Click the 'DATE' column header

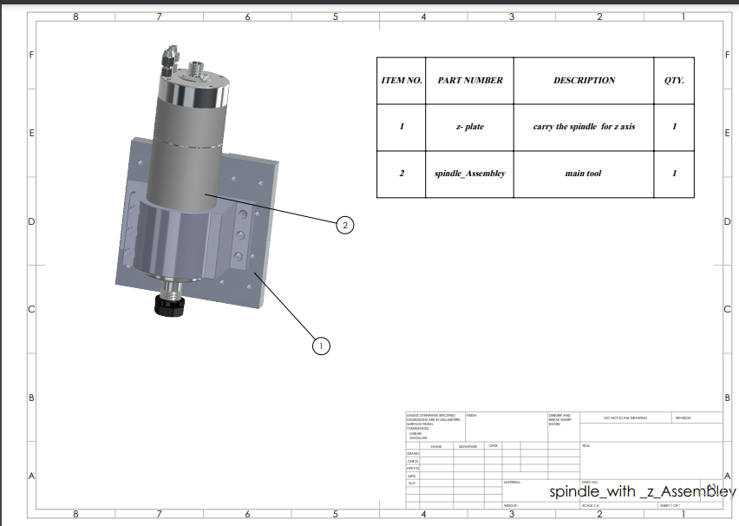(493, 446)
